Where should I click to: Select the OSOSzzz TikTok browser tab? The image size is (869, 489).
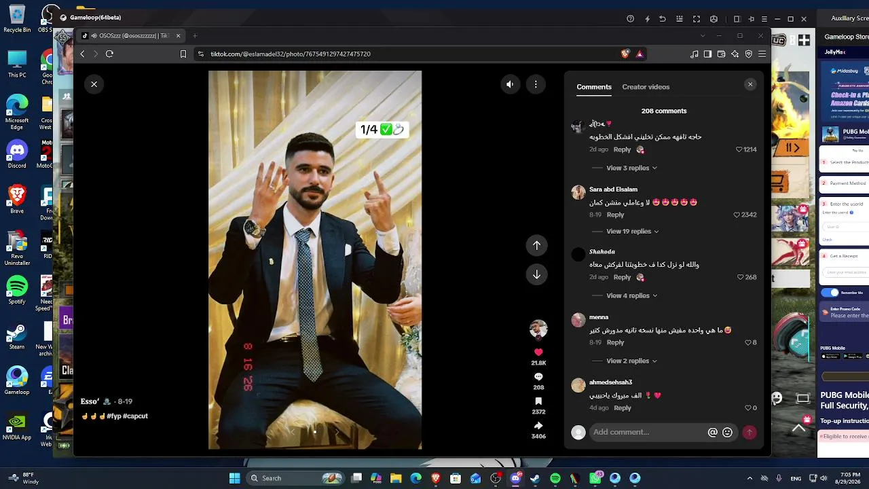pyautogui.click(x=132, y=36)
